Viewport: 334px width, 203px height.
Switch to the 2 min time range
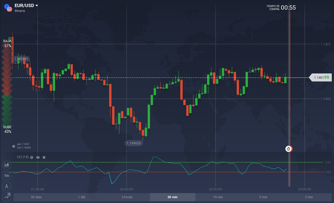tap(309, 197)
